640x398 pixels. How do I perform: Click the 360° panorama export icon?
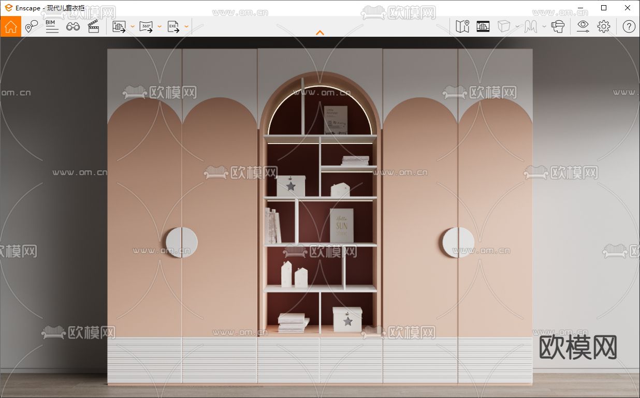(x=147, y=26)
